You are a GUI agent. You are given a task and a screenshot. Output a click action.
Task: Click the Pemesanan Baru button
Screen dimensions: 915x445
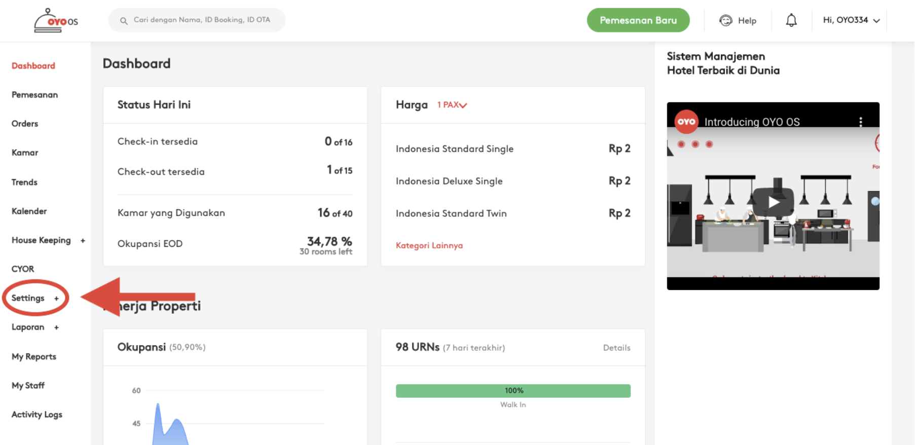(638, 20)
